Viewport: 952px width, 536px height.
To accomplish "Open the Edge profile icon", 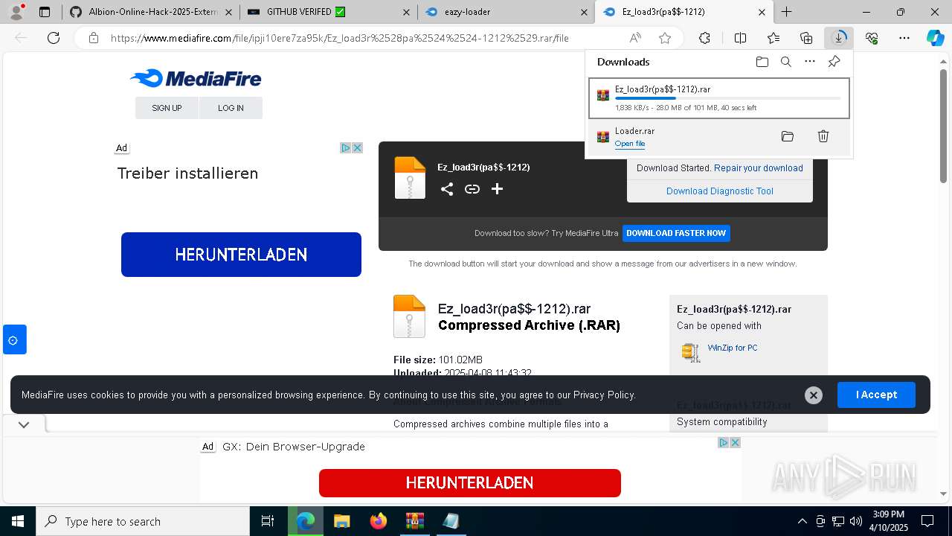I will [16, 12].
